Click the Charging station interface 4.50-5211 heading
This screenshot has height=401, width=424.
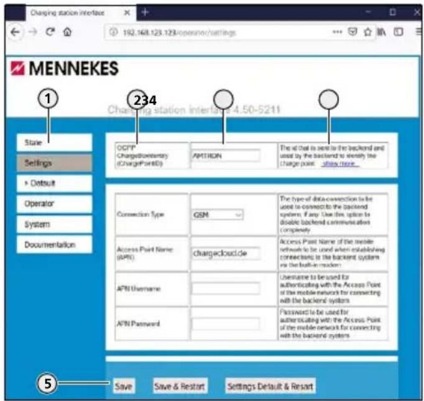pyautogui.click(x=193, y=110)
